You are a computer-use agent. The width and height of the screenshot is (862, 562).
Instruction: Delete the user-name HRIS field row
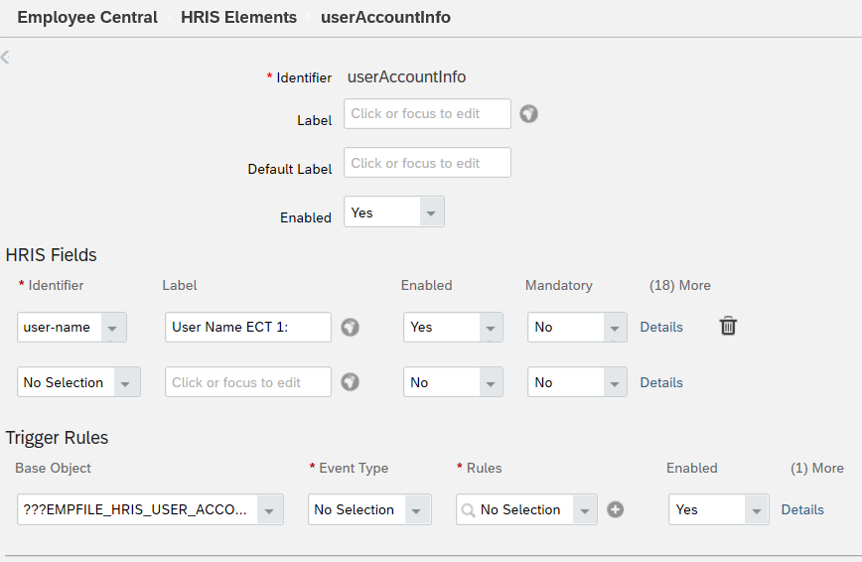pyautogui.click(x=728, y=326)
